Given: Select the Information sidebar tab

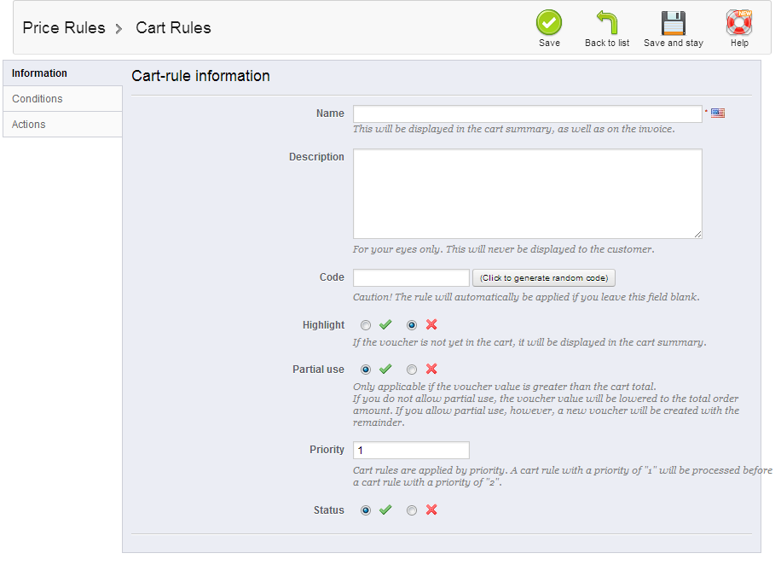Looking at the screenshot, I should 39,73.
